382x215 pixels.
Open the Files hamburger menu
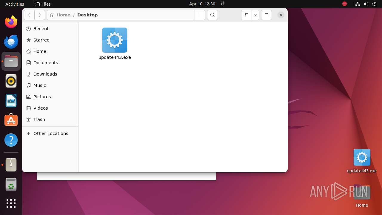267,15
